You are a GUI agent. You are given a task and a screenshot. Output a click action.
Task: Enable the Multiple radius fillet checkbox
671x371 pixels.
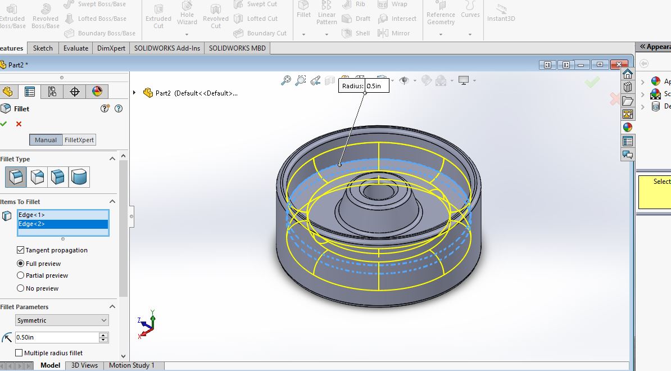pos(19,352)
